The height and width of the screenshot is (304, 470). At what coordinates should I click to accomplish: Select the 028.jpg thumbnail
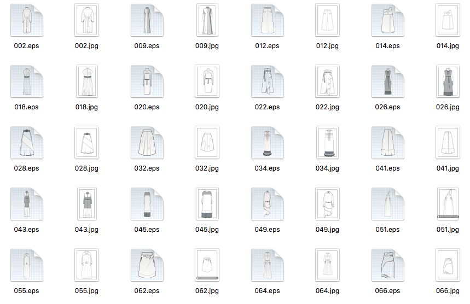click(86, 143)
